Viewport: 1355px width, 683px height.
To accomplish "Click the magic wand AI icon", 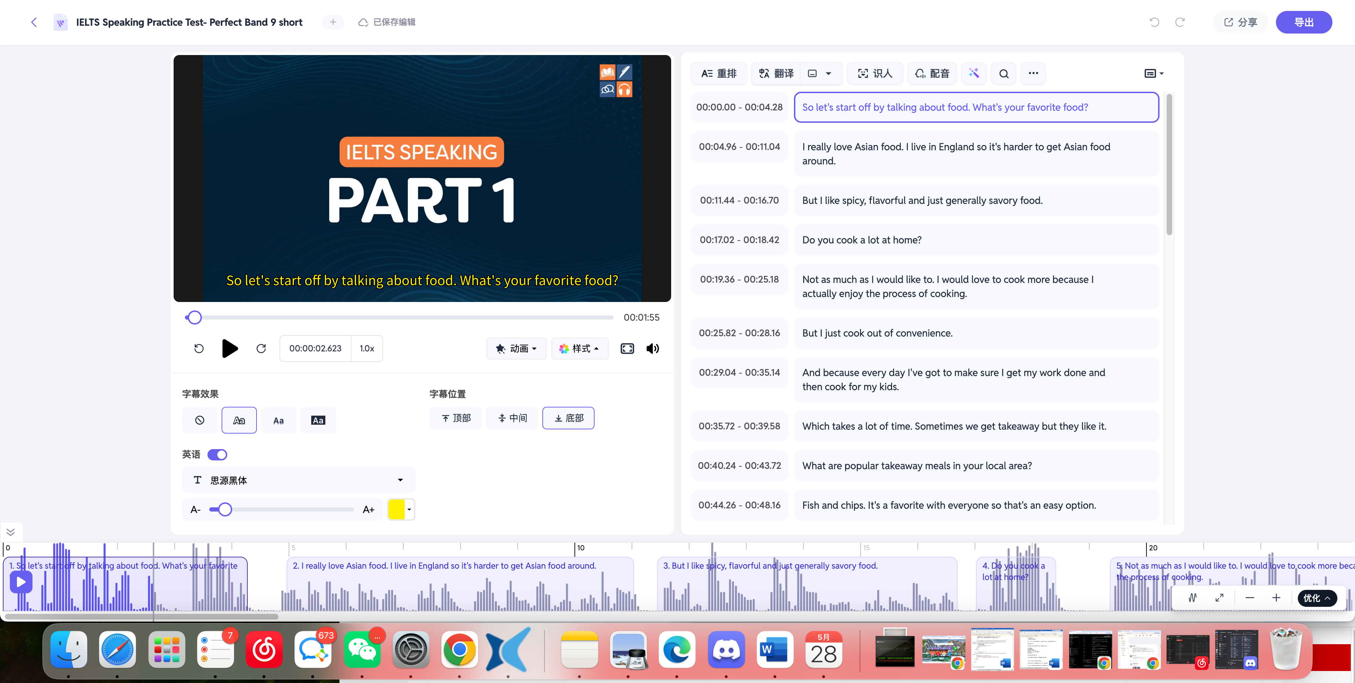I will (x=974, y=74).
